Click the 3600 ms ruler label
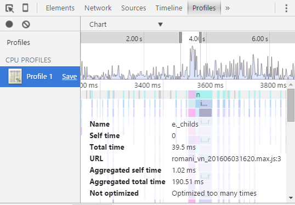 pos(210,86)
